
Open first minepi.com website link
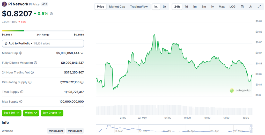56,131
